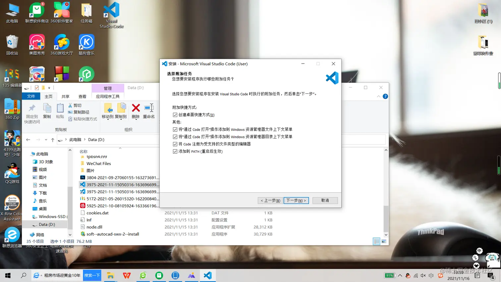
Task: Open the 文件 menu in File Explorer
Action: click(31, 96)
